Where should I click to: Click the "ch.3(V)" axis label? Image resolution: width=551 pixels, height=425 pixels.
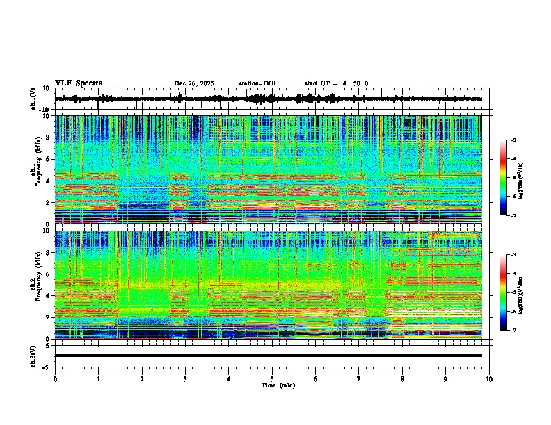(x=33, y=356)
